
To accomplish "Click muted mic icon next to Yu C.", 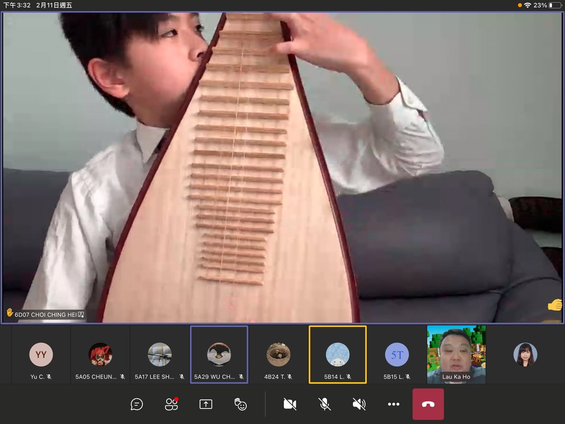I will pyautogui.click(x=49, y=377).
